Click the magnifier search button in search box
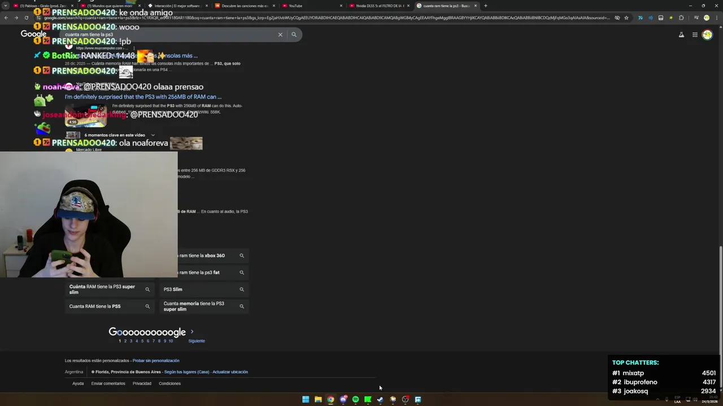 click(x=294, y=34)
